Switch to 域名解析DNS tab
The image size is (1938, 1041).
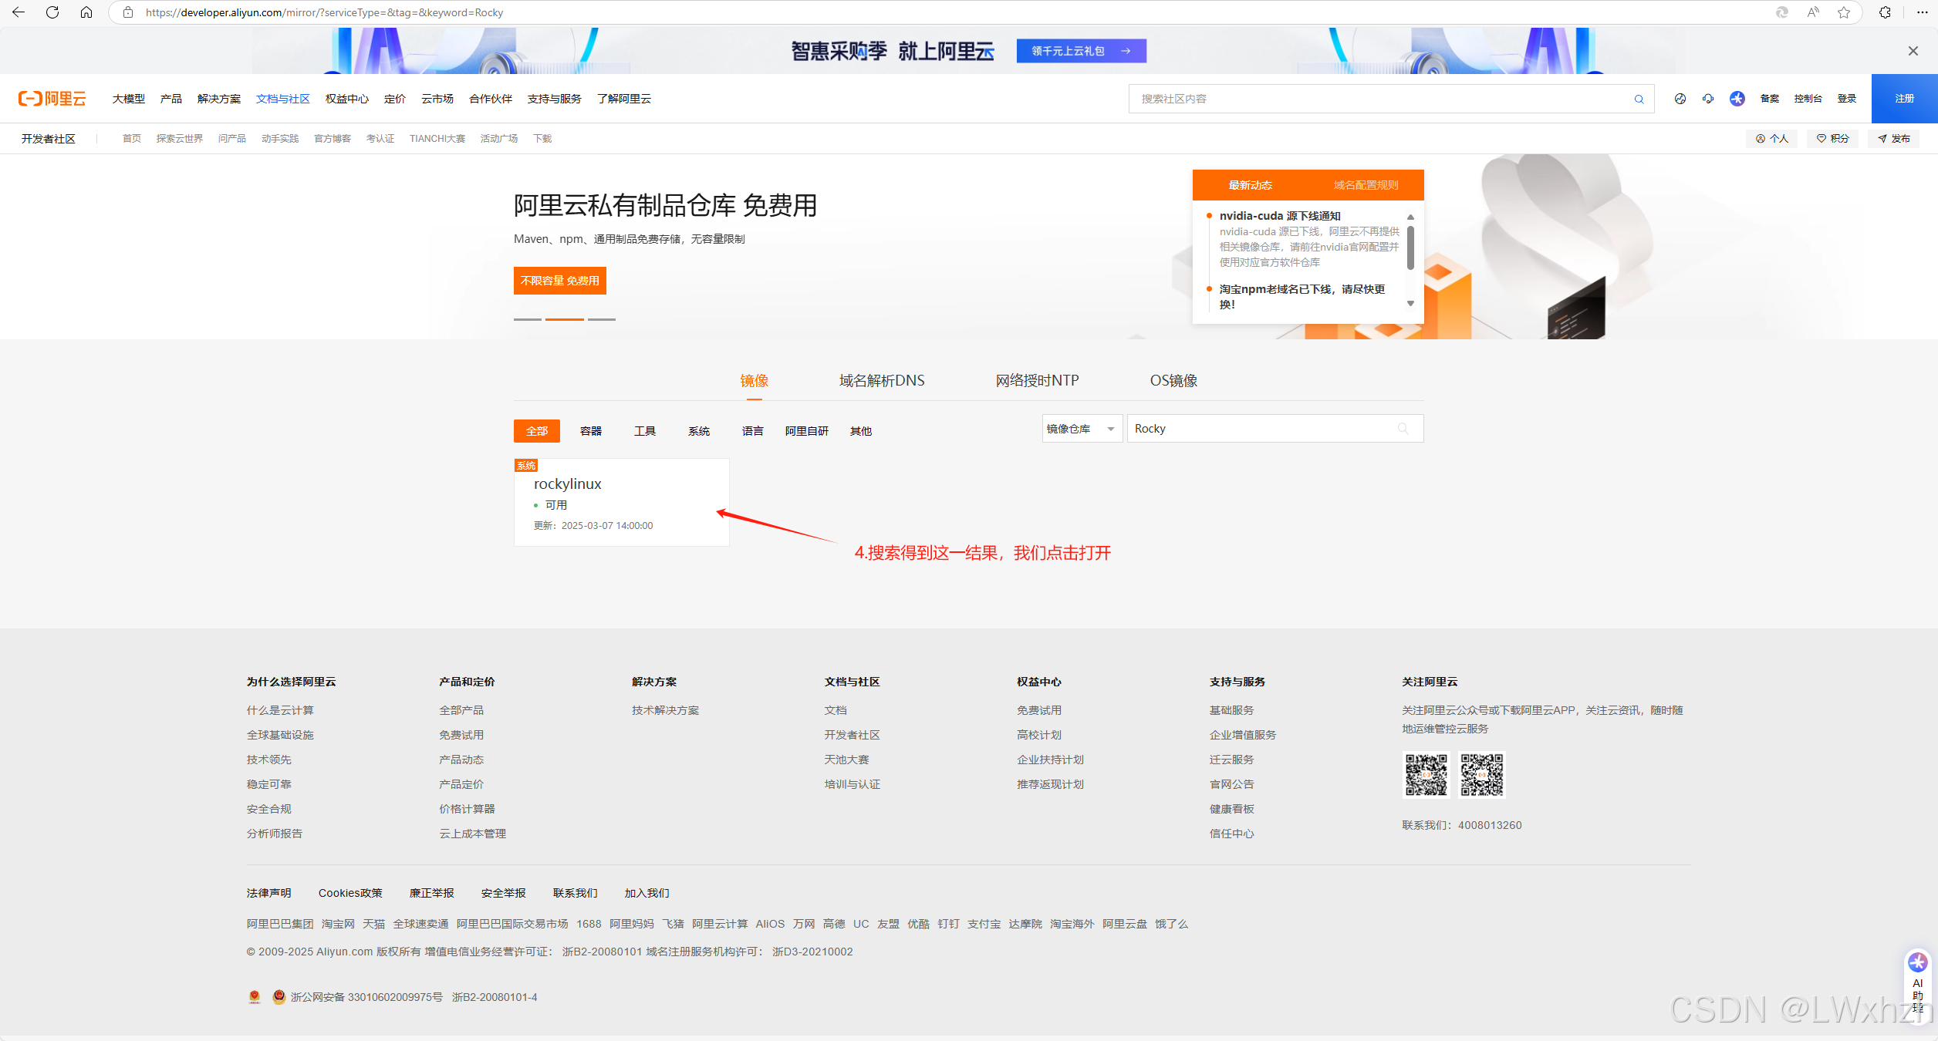pyautogui.click(x=881, y=381)
